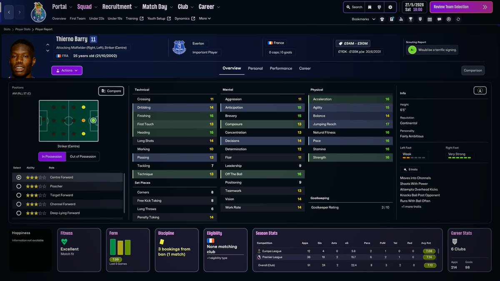Click the Search button
Viewport: 500px width, 281px height.
354,7
